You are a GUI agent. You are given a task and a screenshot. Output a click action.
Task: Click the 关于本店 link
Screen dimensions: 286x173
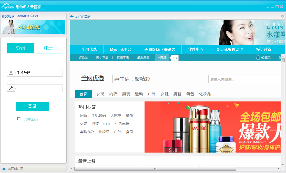102,57
